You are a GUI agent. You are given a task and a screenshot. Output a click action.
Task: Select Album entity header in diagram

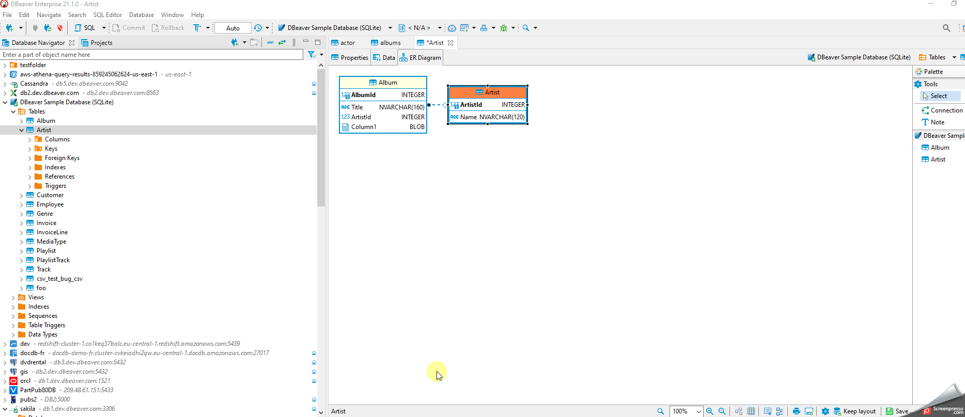[x=383, y=83]
